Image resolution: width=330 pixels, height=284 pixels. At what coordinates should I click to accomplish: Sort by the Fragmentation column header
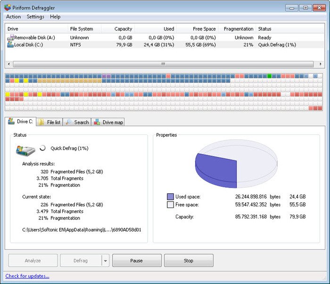[237, 29]
